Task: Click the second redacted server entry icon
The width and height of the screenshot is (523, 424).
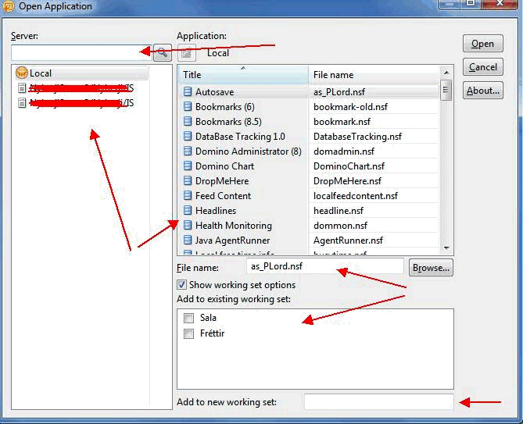Action: point(22,102)
